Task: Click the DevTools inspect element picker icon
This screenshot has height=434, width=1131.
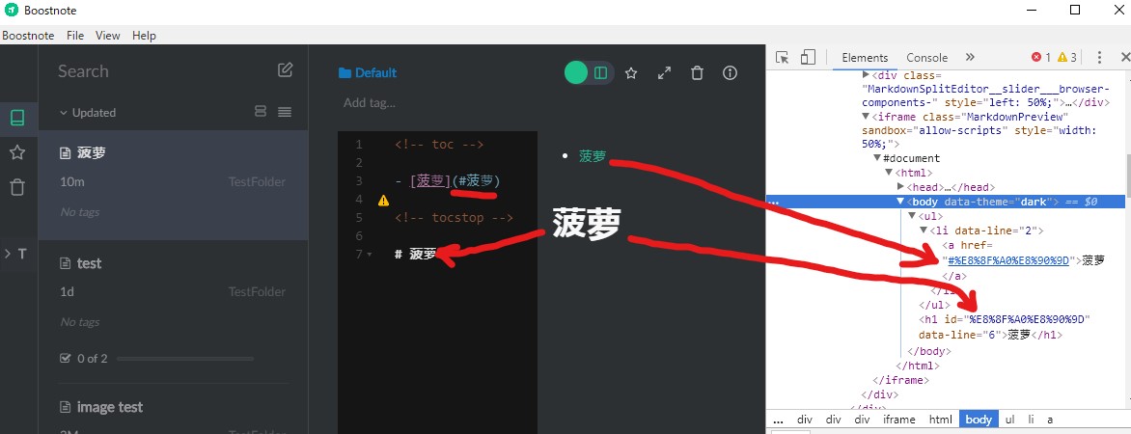Action: coord(782,58)
